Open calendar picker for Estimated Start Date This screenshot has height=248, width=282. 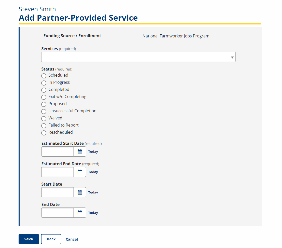pos(80,151)
